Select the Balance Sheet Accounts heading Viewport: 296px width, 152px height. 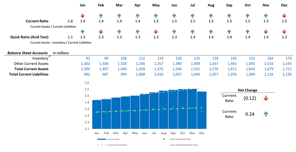pyautogui.click(x=28, y=53)
